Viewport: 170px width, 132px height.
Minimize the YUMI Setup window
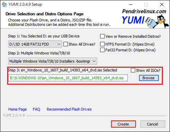pyautogui.click(x=131, y=4)
